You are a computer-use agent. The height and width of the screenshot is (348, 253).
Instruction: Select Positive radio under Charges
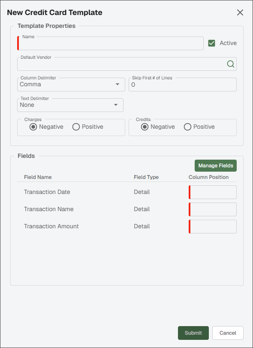click(76, 127)
